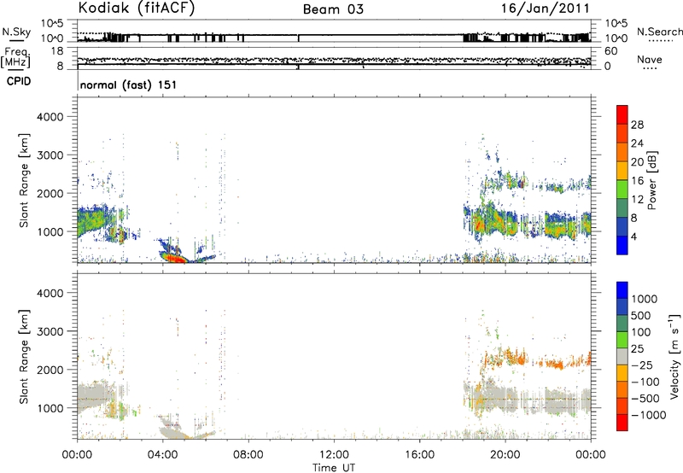Click the '4000' tick label on power panel
Viewport: 683px width, 473px height.
pyautogui.click(x=50, y=117)
